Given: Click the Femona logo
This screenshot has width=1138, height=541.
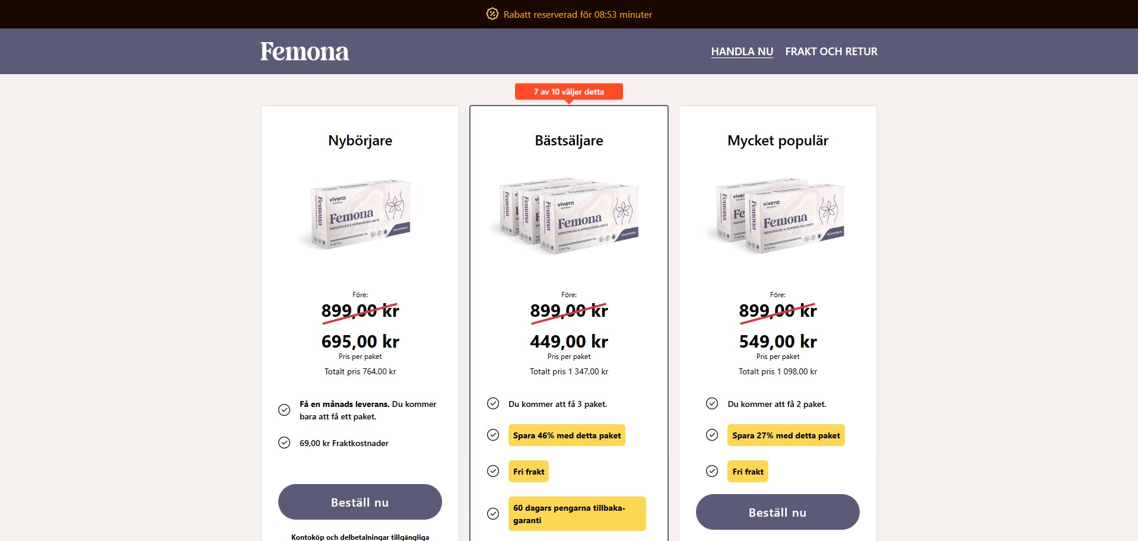Looking at the screenshot, I should tap(304, 52).
